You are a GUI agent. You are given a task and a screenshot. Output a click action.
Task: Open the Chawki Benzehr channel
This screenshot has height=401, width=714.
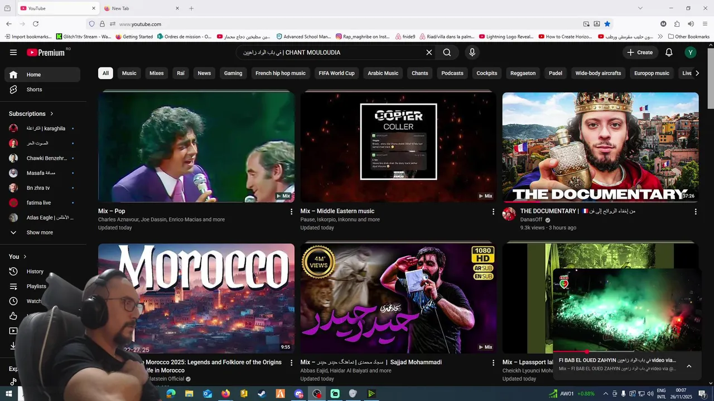coord(42,158)
